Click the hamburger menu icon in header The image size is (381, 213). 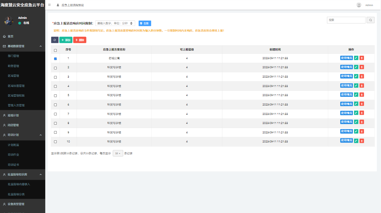tap(50, 5)
